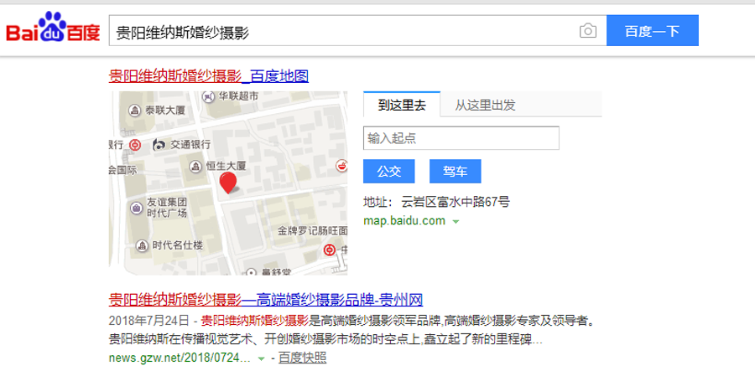Click red icon below 金牌罗记肠旺面
Viewport: 755px width, 371px height.
(330, 250)
